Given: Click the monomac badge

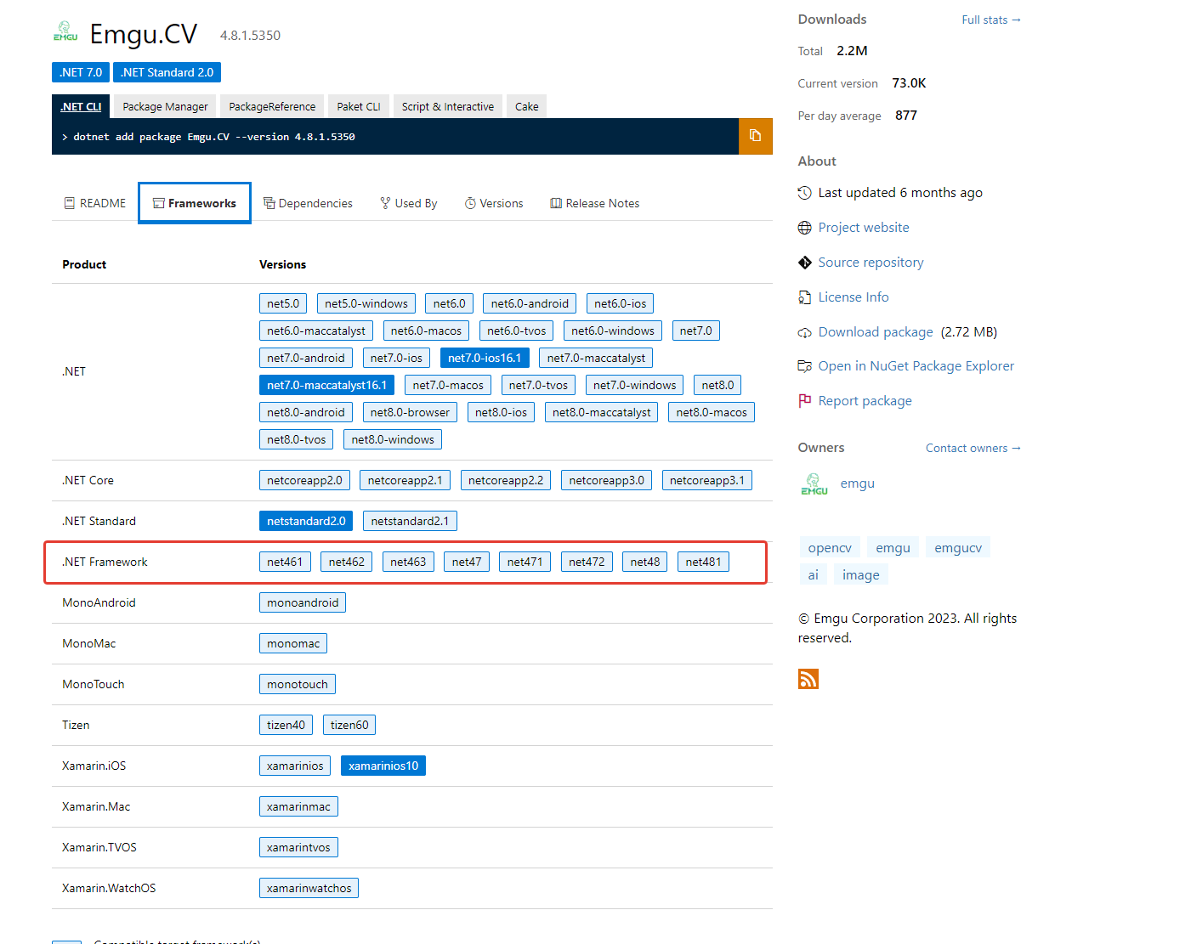Looking at the screenshot, I should tap(293, 643).
